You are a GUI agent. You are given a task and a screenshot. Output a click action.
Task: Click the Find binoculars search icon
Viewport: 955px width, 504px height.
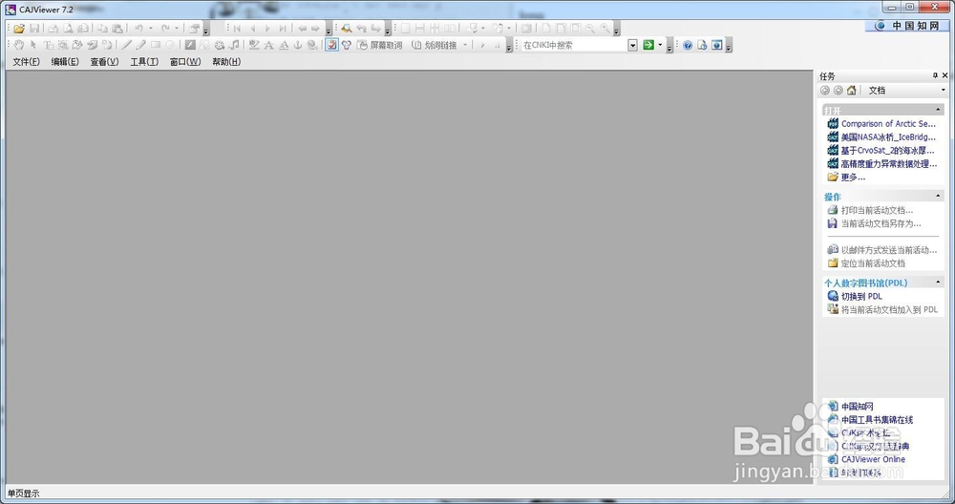347,29
